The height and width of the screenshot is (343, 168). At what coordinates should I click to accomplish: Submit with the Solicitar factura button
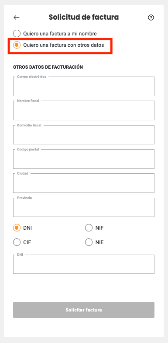[84, 310]
